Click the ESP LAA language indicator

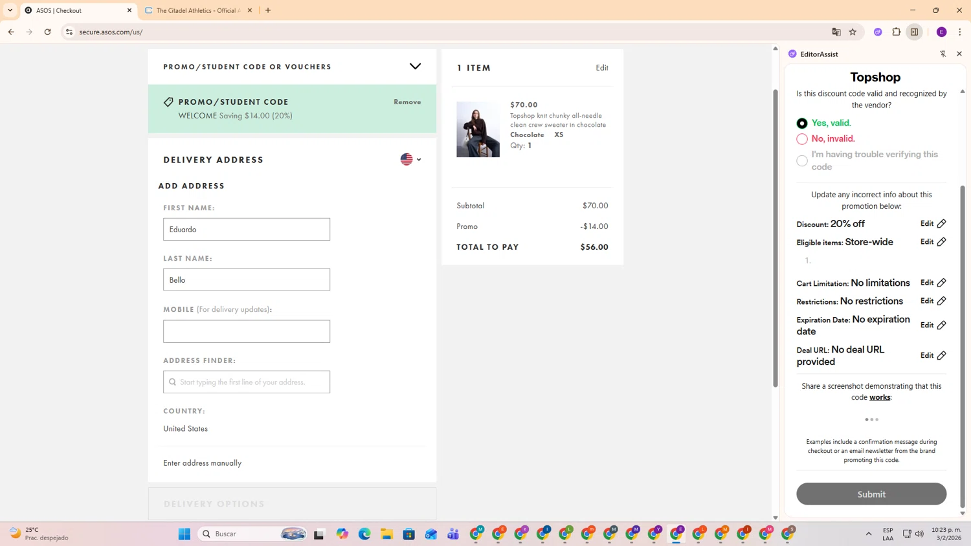coord(888,534)
